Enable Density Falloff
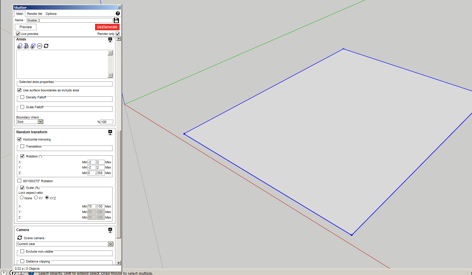The width and height of the screenshot is (472, 275). point(22,97)
